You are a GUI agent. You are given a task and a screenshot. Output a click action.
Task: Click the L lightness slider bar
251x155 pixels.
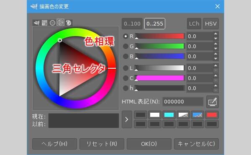pyautogui.click(x=160, y=68)
